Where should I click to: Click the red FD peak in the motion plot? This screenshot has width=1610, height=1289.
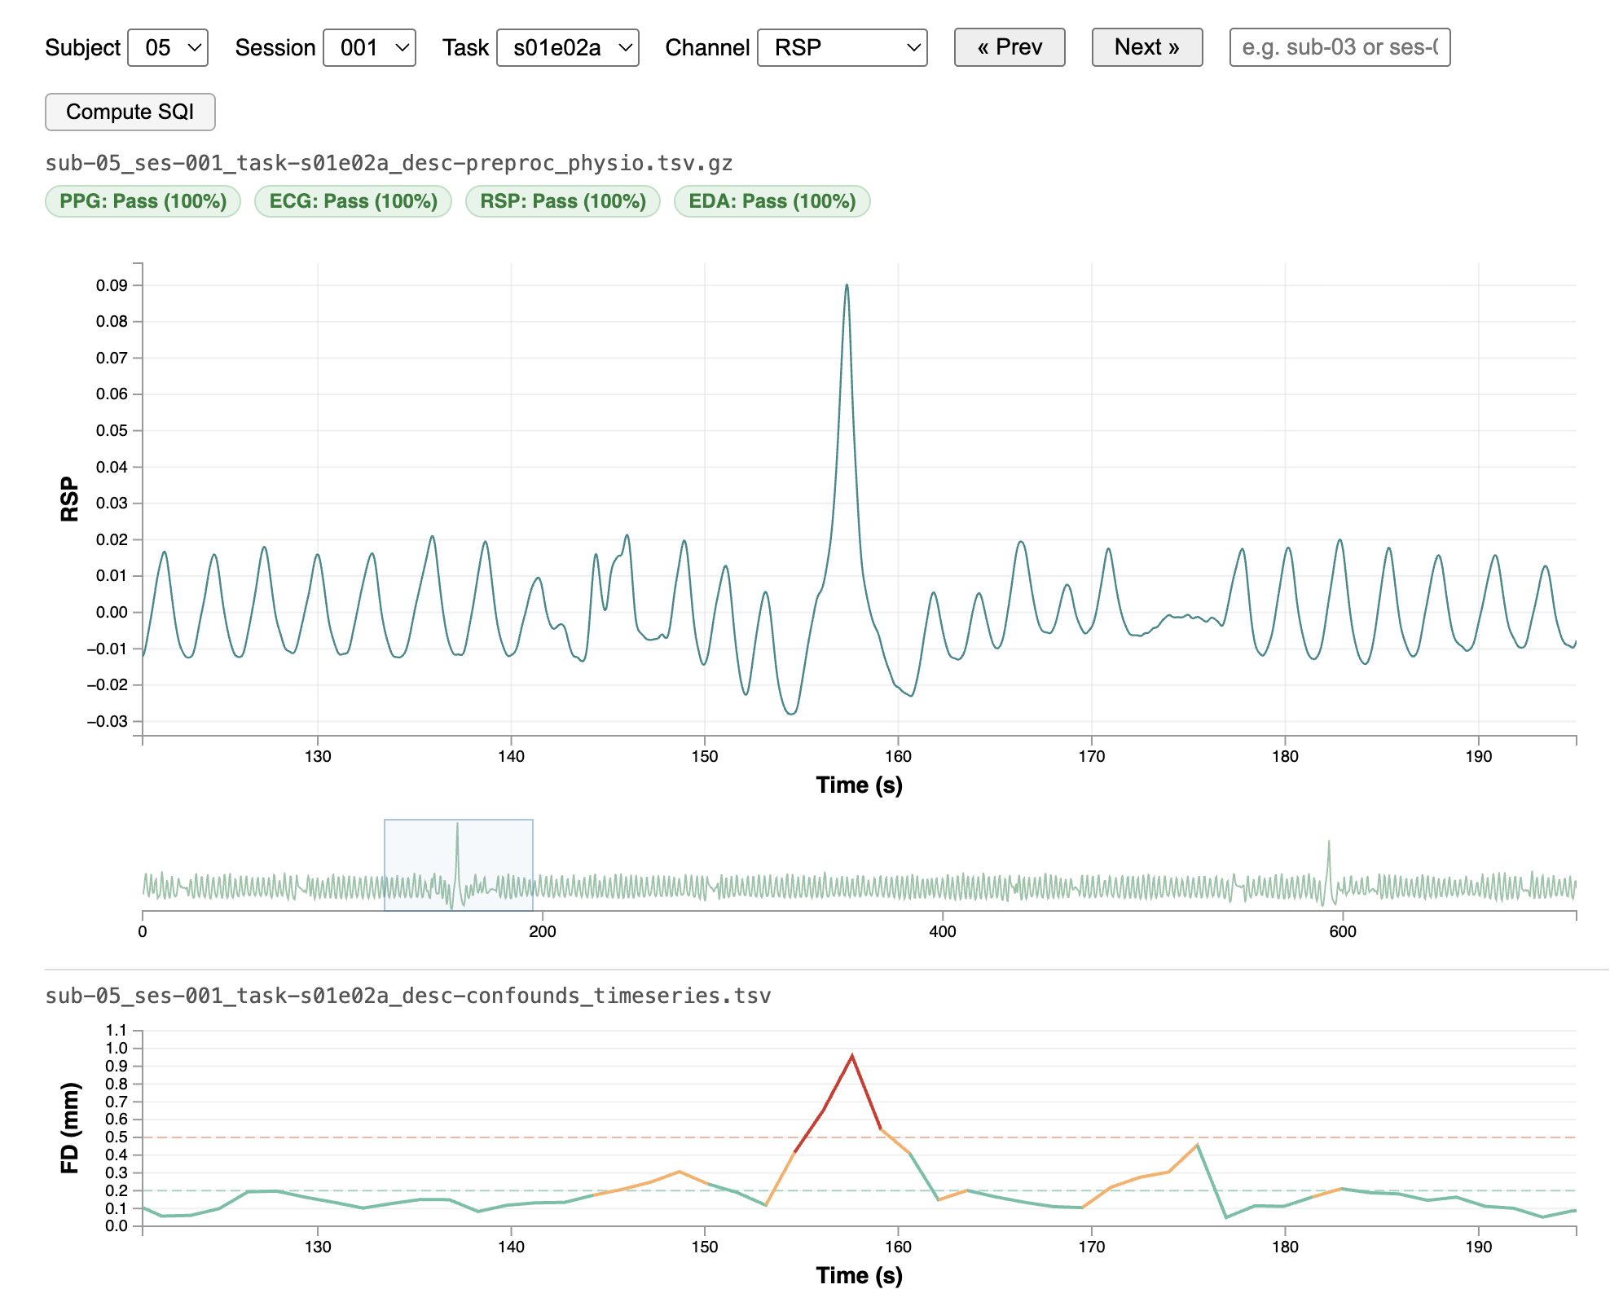coord(851,1057)
